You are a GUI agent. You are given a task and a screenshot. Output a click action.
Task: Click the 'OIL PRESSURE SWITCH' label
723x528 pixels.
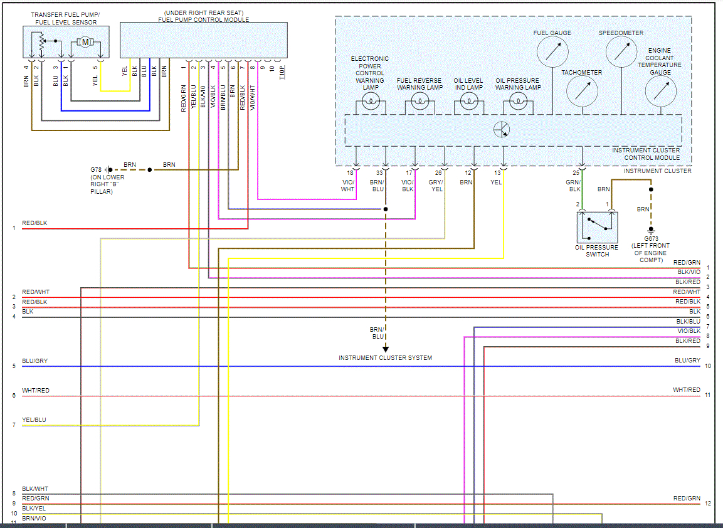(x=597, y=251)
